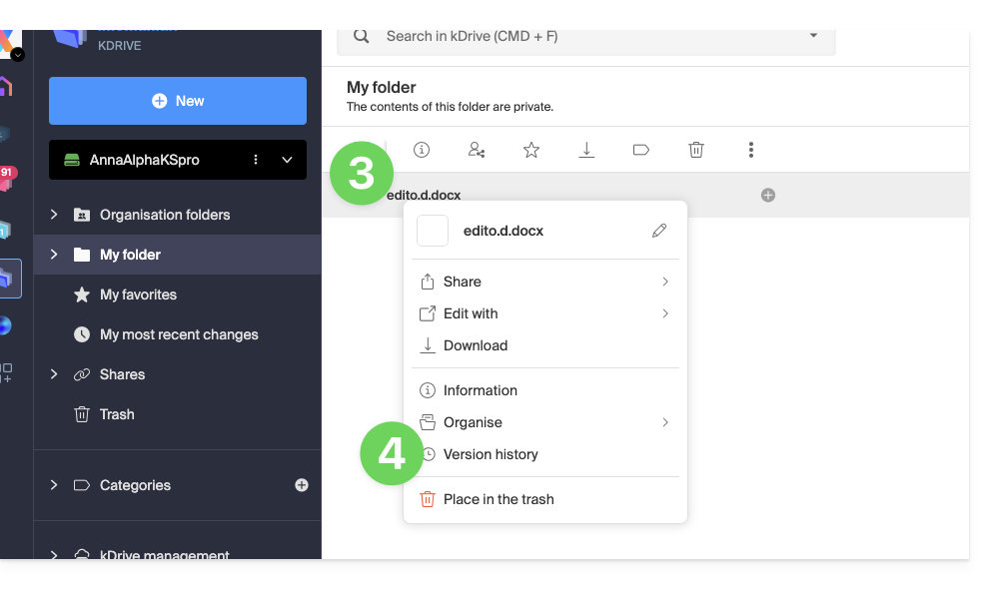Click the Search in kDrive field
The image size is (999, 589).
(585, 36)
